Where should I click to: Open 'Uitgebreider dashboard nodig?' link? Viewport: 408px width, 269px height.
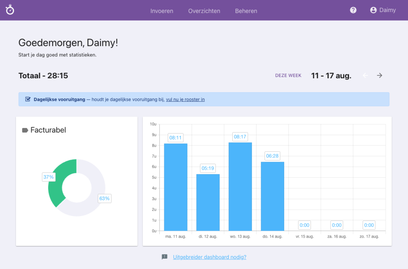210,257
